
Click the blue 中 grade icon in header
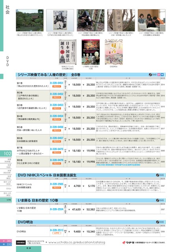click(162, 75)
